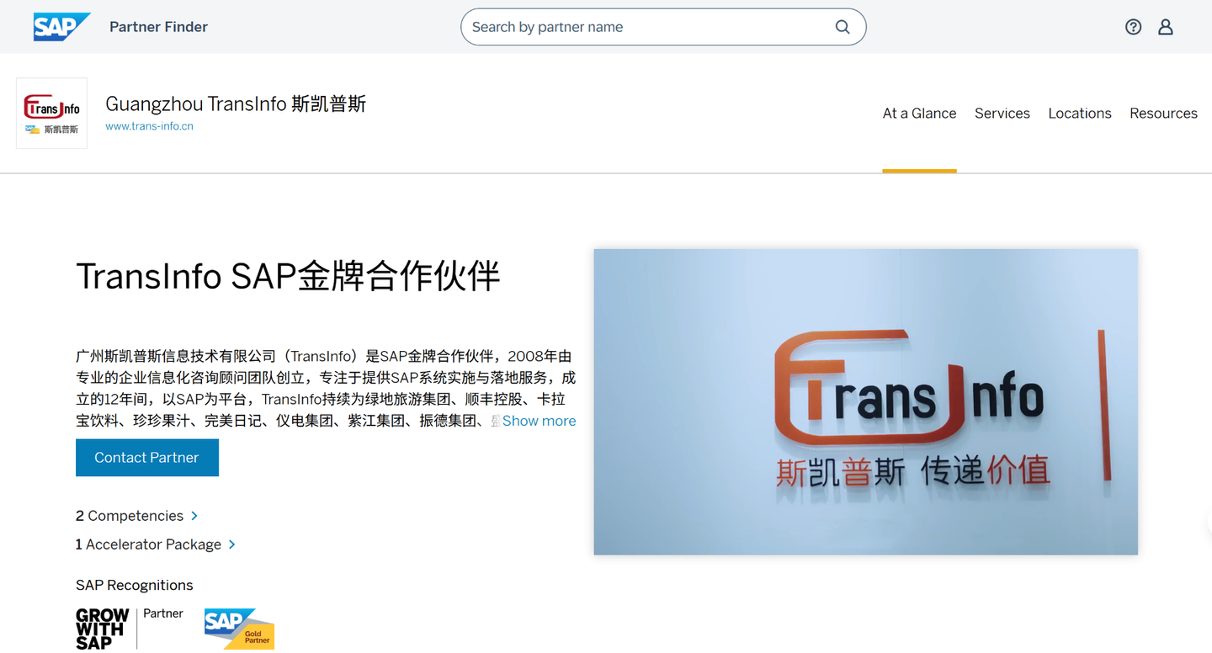
Task: Click the search icon inside the search bar
Action: (842, 27)
